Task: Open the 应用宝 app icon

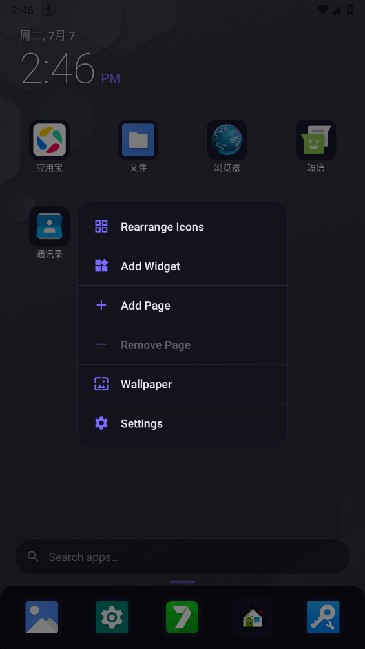Action: click(x=49, y=140)
